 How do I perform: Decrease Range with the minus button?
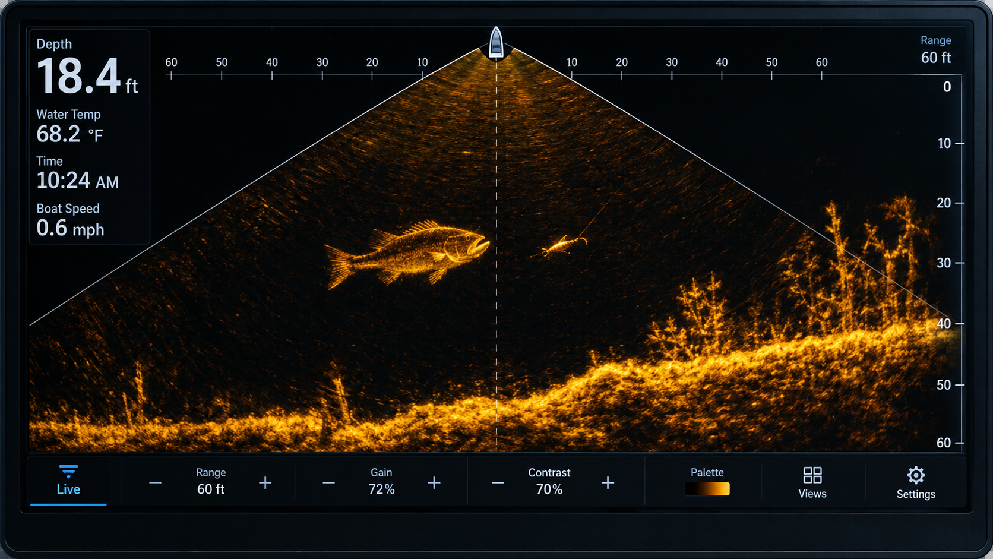pos(155,483)
